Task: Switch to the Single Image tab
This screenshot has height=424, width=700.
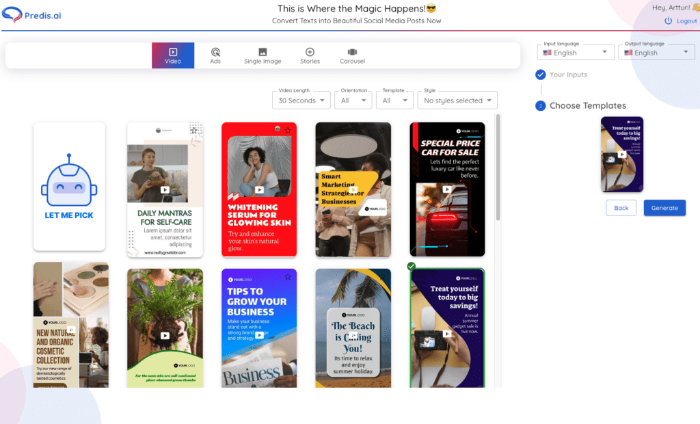Action: point(262,55)
